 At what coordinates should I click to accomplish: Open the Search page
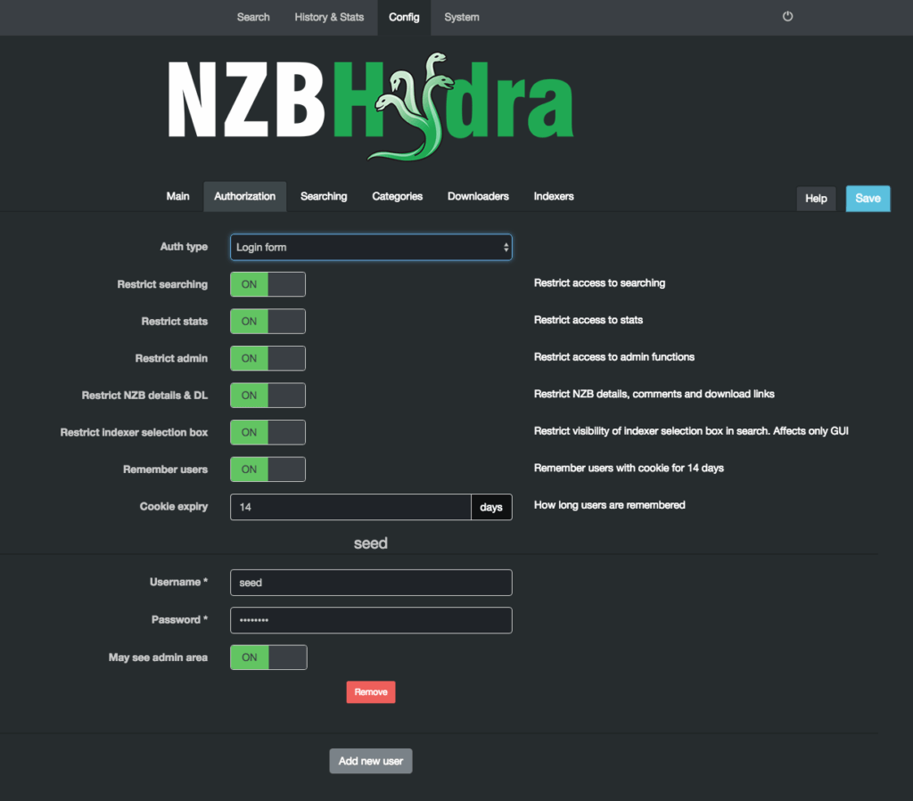click(x=253, y=17)
